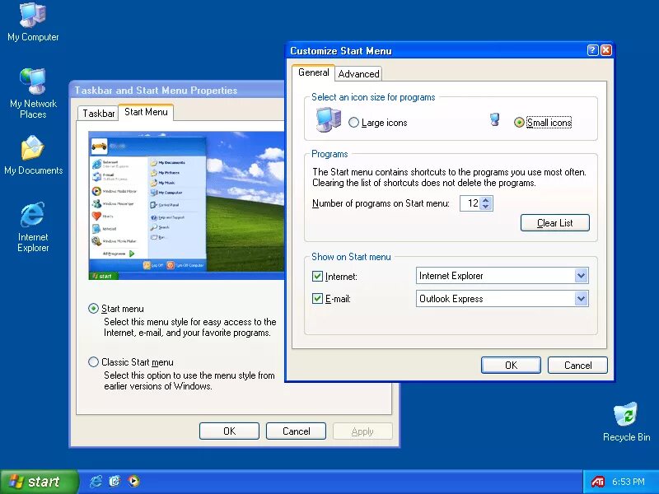This screenshot has height=494, width=659.
Task: Confirm with OK in Customize Start Menu
Action: pyautogui.click(x=511, y=365)
